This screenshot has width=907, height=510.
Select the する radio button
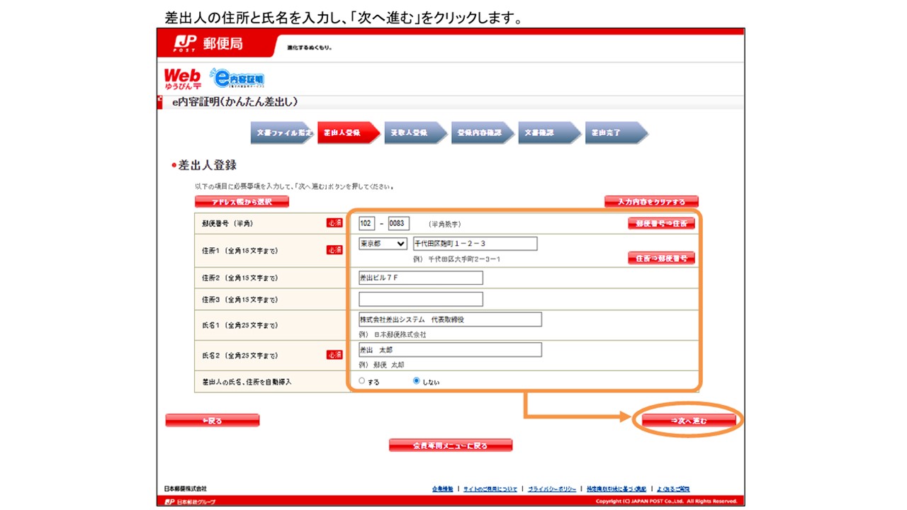pyautogui.click(x=362, y=381)
